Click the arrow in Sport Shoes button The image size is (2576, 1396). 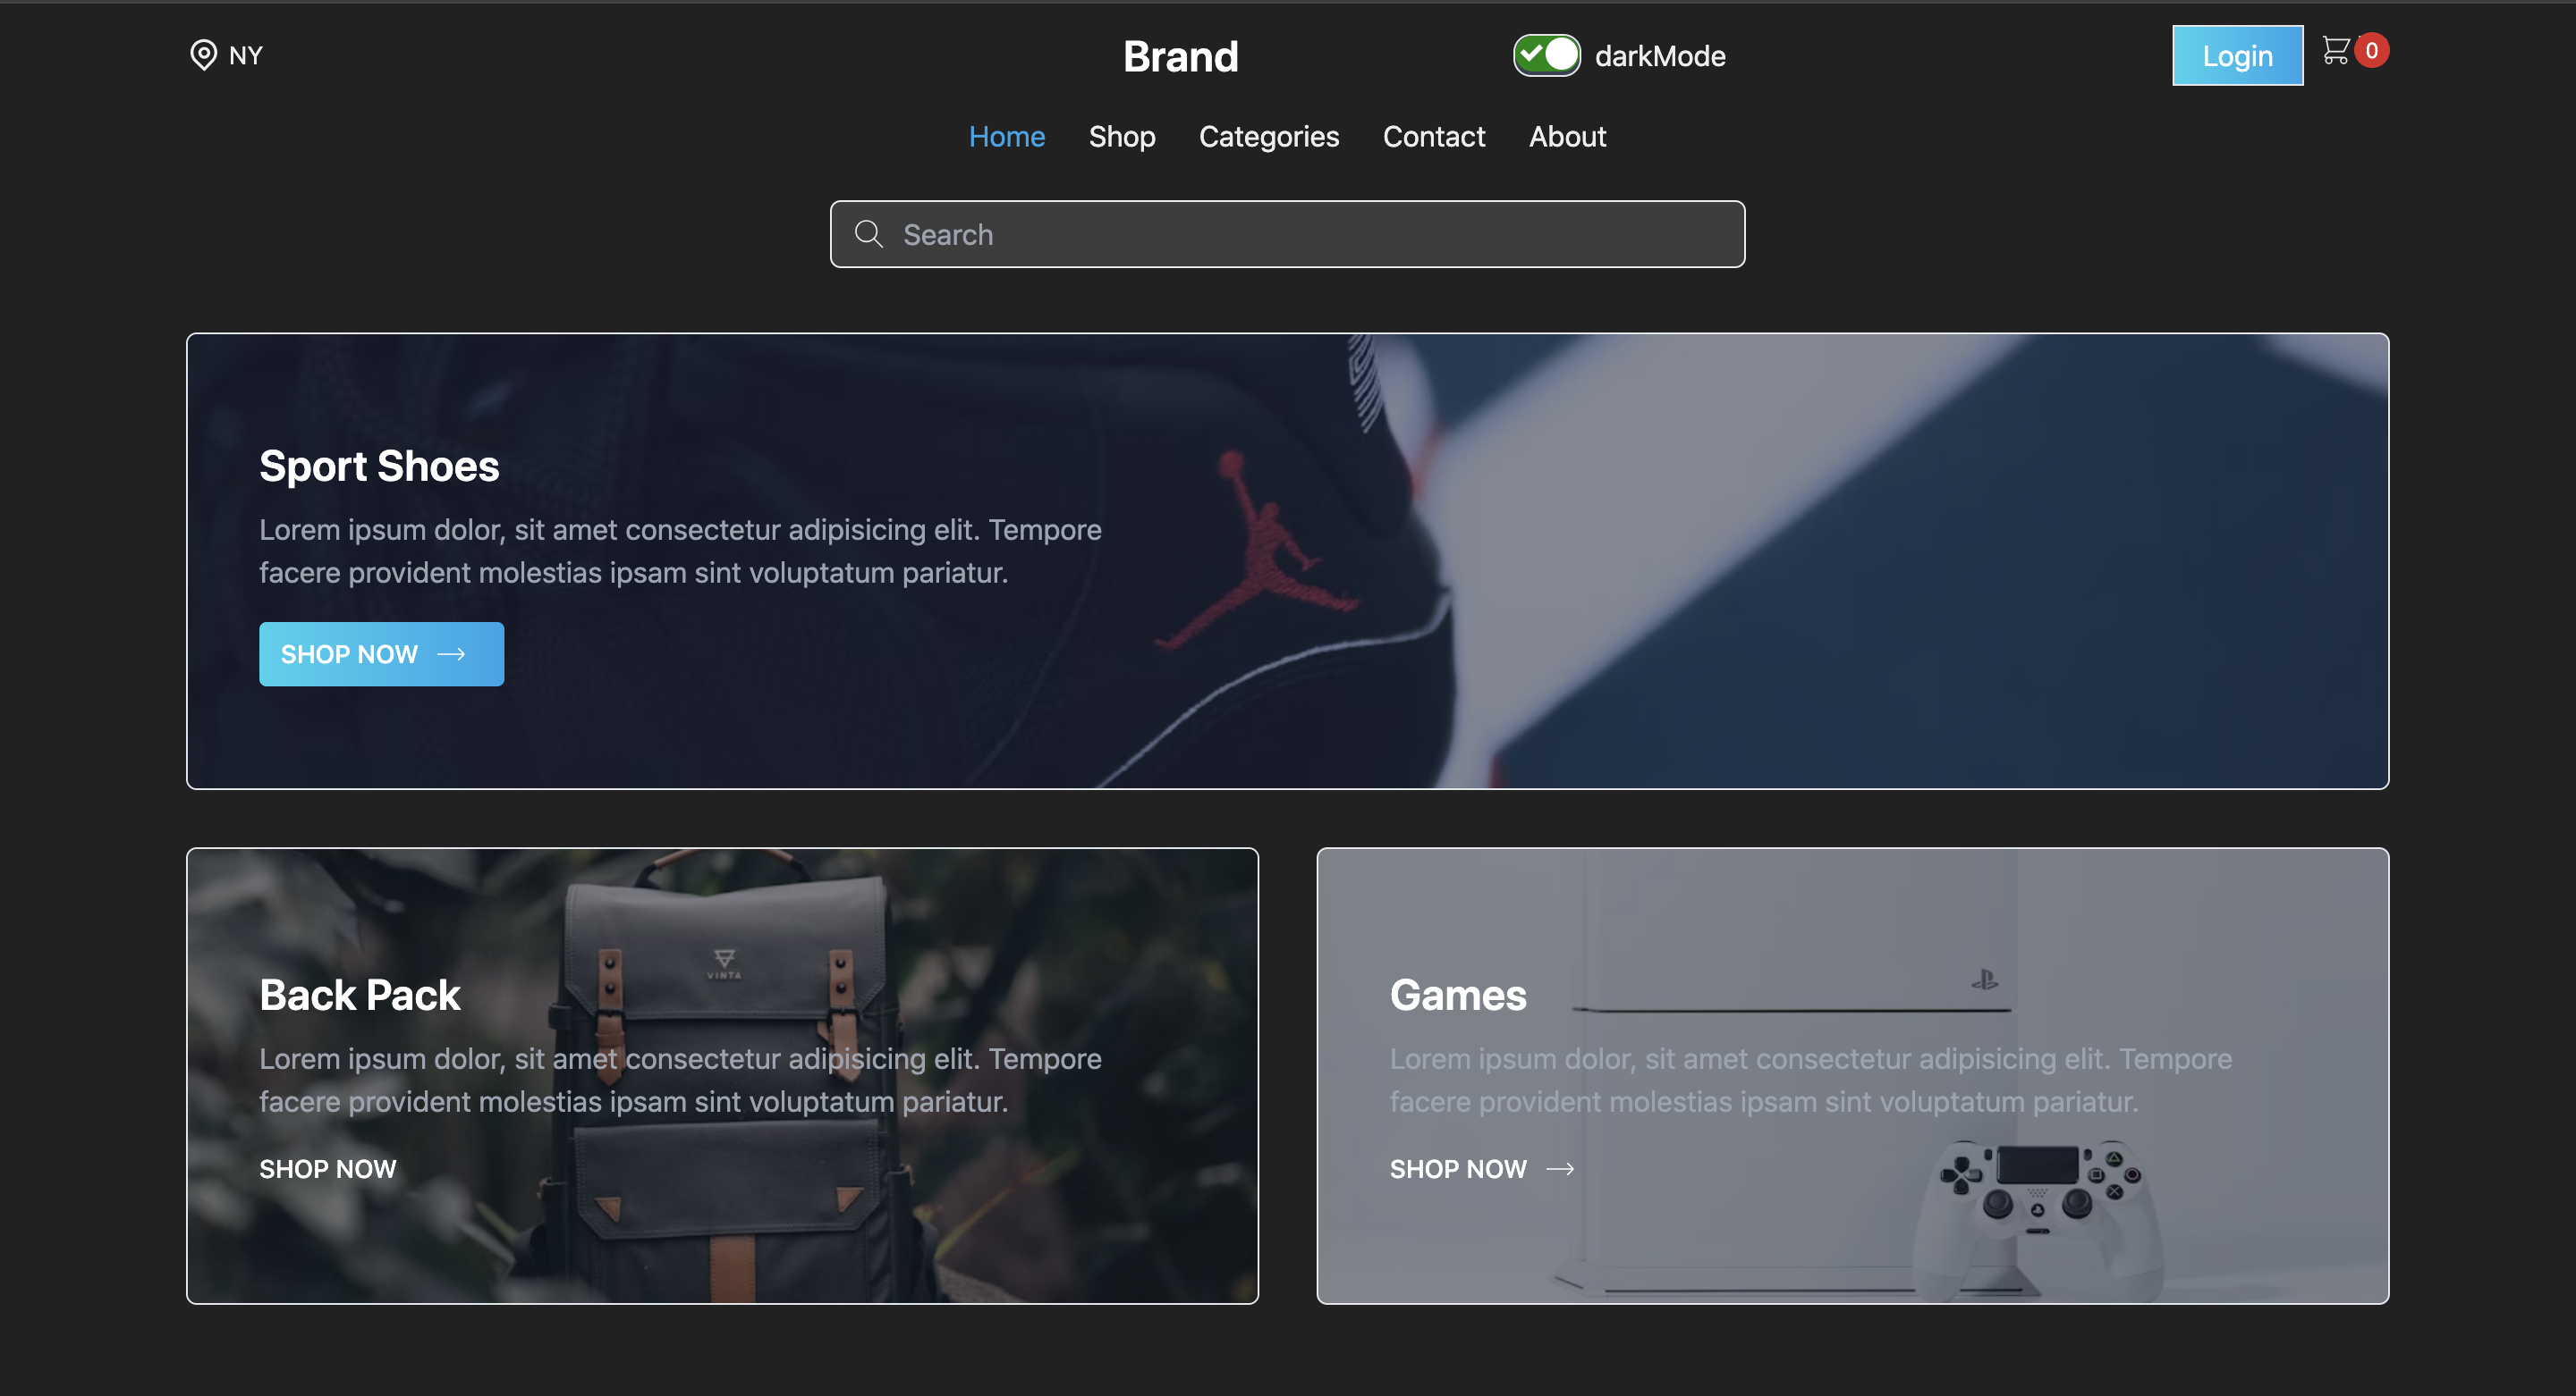[452, 653]
